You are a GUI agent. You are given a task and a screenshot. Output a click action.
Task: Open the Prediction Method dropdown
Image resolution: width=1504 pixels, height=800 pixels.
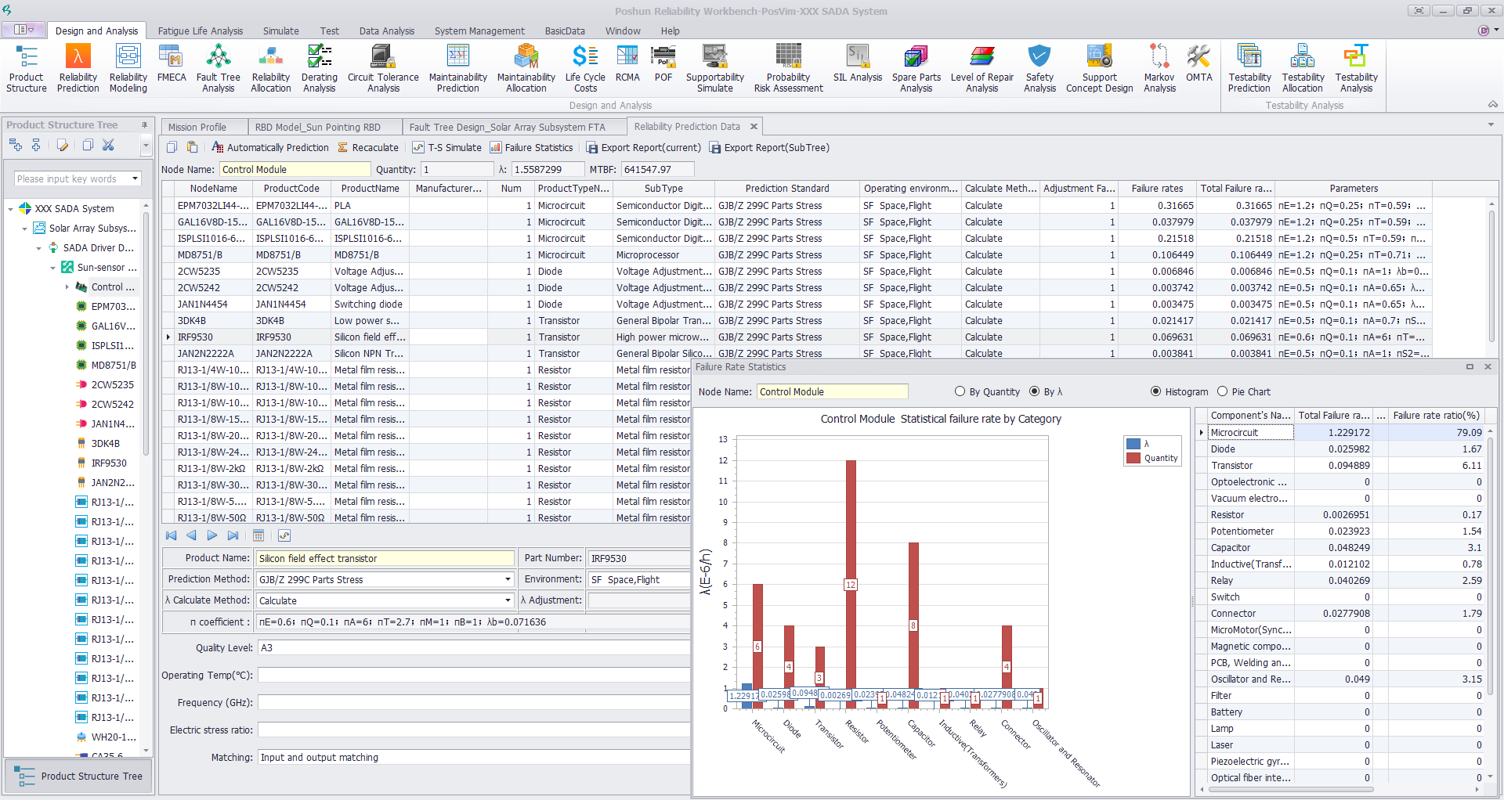tap(508, 580)
